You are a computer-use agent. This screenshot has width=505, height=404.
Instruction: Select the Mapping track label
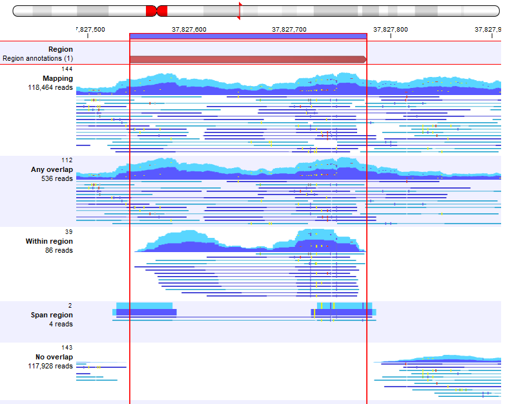[57, 78]
